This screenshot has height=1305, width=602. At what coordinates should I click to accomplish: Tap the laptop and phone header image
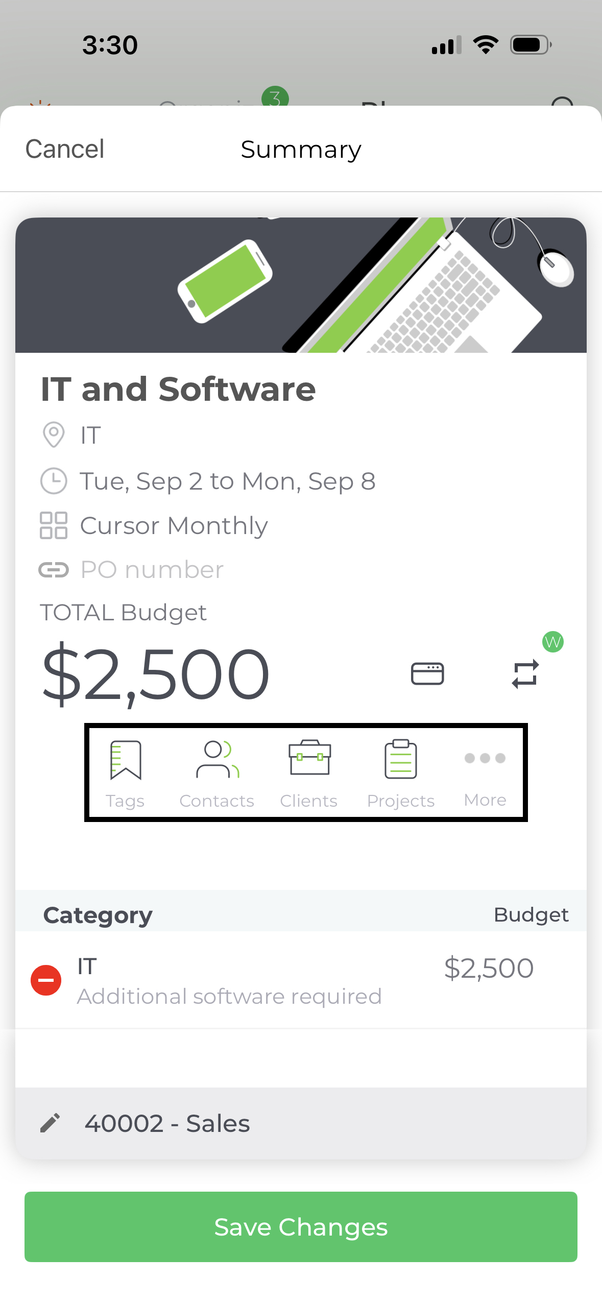click(x=301, y=285)
